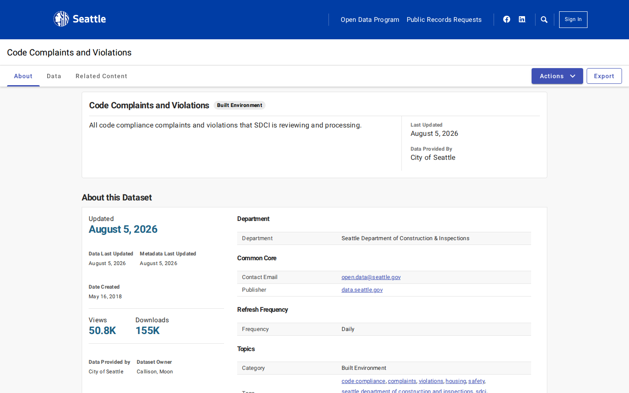629x393 pixels.
Task: Switch to the About tab
Action: click(x=23, y=76)
